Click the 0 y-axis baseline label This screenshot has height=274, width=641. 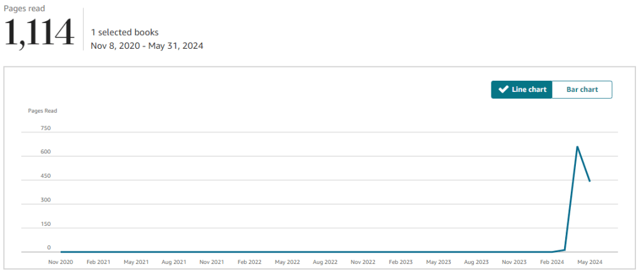[x=49, y=248]
